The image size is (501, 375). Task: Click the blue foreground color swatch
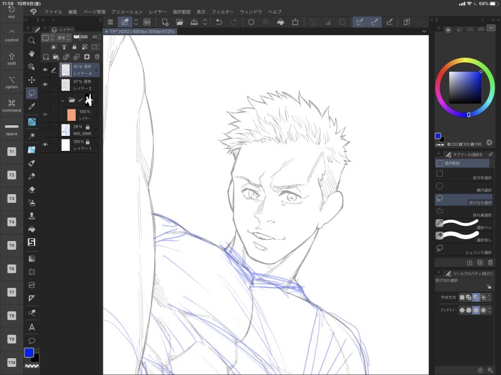29,352
